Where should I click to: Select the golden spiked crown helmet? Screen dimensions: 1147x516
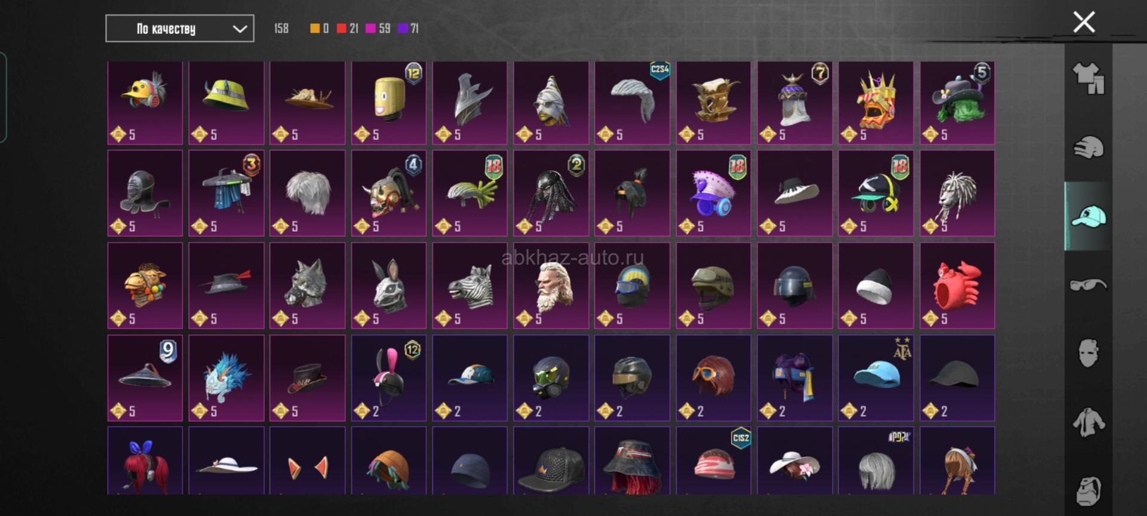click(x=876, y=103)
